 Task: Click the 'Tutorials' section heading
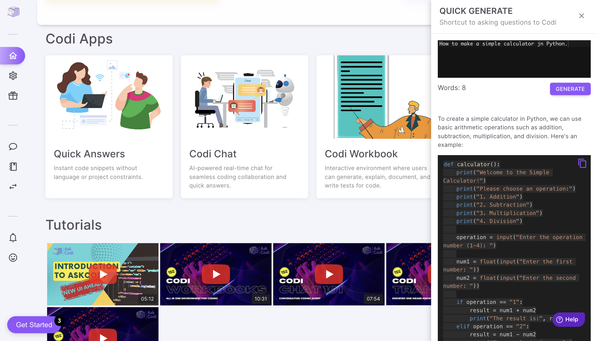point(74,225)
